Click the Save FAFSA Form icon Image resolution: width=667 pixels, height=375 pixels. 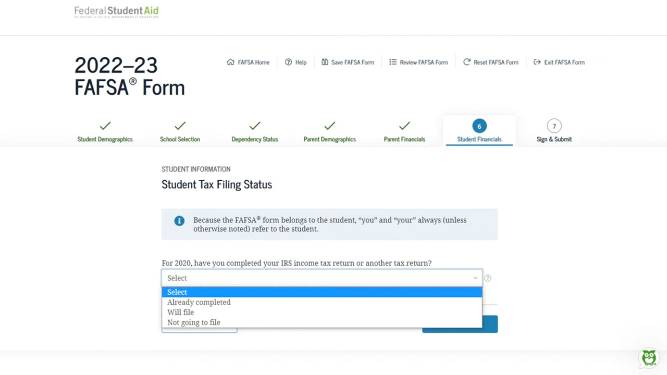[324, 62]
